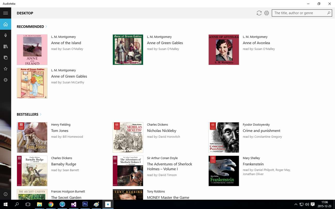Open the hamburger menu
335x209 pixels.
pos(5,13)
